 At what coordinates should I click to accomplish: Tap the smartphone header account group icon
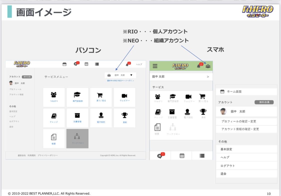click(x=208, y=66)
